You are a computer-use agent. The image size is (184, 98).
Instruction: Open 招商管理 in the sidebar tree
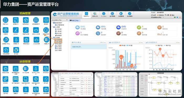58,40
